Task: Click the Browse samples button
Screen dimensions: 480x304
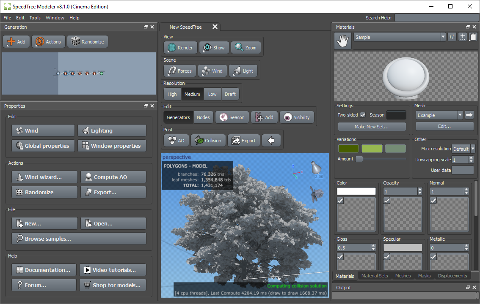Action: point(79,239)
